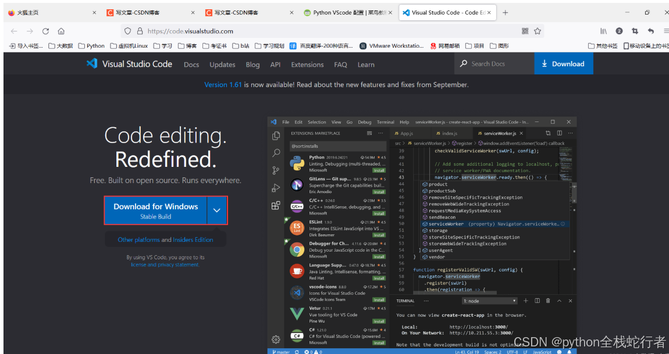Viewport: 669px width, 354px height.
Task: Click the Search Docs input field
Action: pos(494,64)
